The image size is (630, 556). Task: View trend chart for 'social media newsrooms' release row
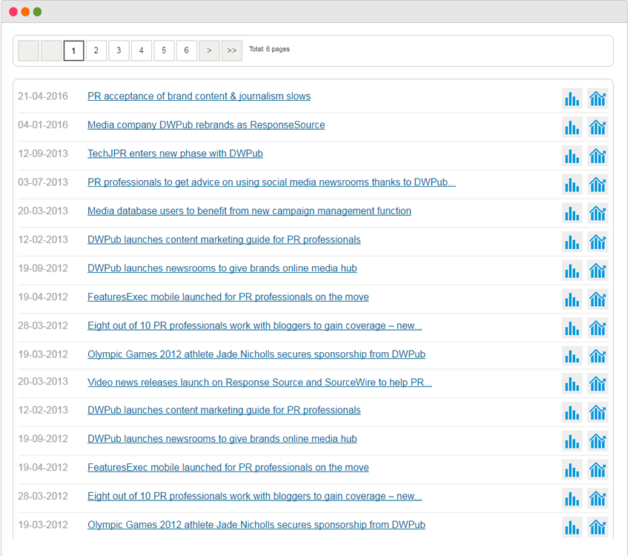click(x=597, y=185)
